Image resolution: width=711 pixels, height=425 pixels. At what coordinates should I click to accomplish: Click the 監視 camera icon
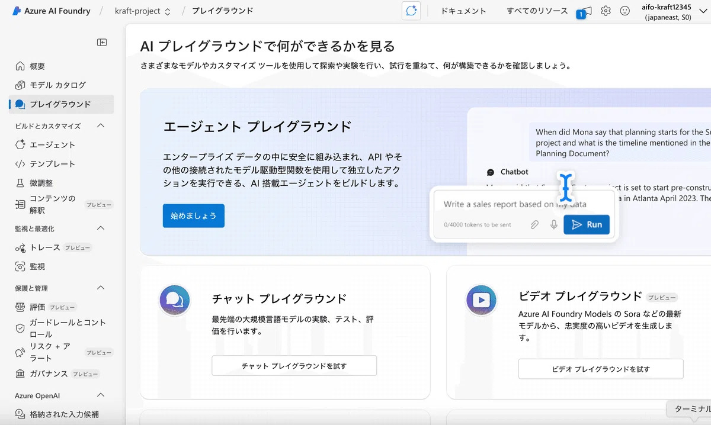click(x=20, y=266)
